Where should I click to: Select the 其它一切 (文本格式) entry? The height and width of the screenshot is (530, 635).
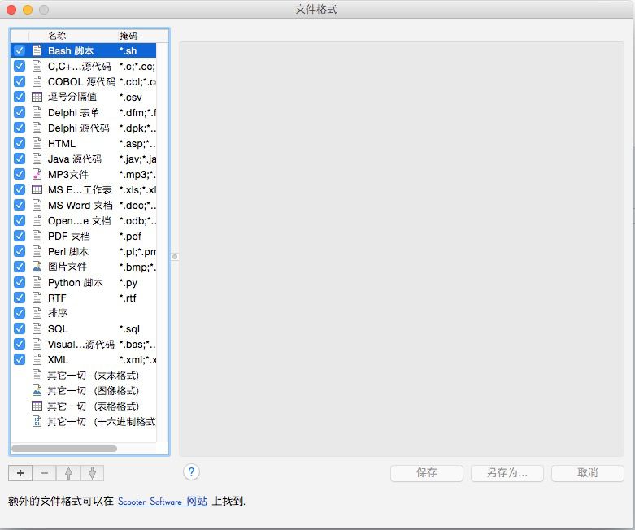click(92, 376)
